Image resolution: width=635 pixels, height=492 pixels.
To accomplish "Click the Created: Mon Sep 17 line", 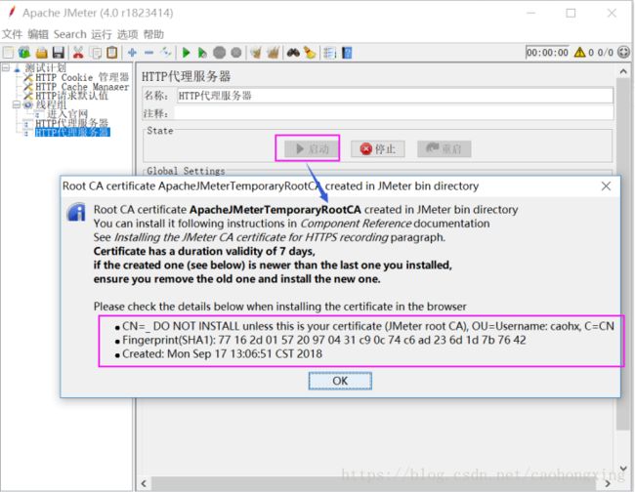I will (222, 353).
